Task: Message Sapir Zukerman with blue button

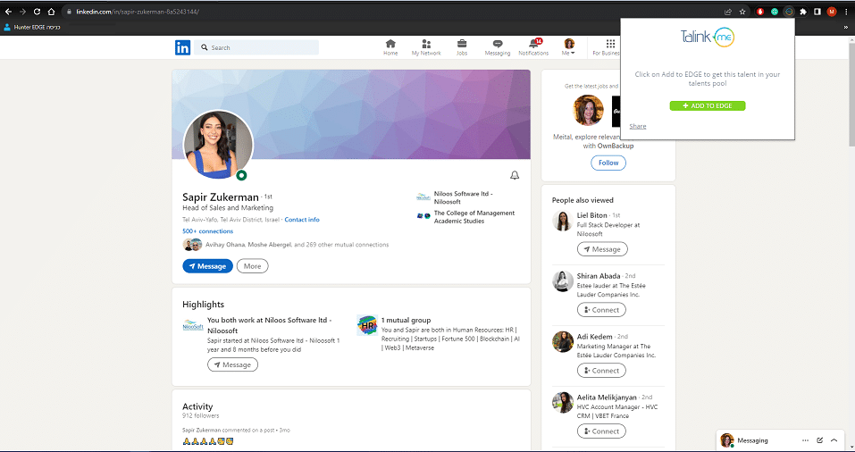Action: (208, 266)
